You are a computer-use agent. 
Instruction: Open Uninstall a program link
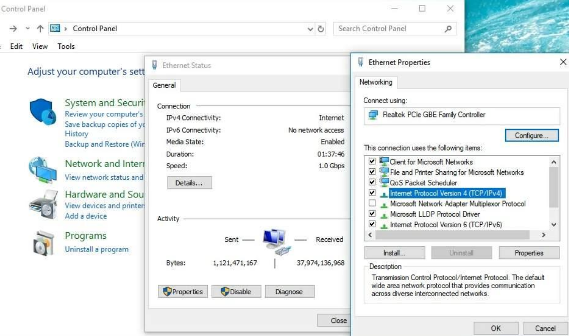pyautogui.click(x=97, y=249)
